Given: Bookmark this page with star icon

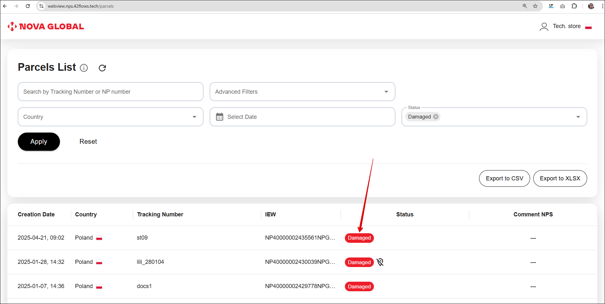Looking at the screenshot, I should pyautogui.click(x=535, y=6).
